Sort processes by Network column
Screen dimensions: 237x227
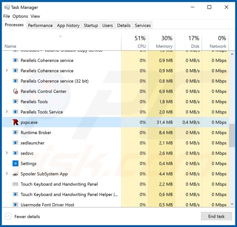[x=215, y=42]
